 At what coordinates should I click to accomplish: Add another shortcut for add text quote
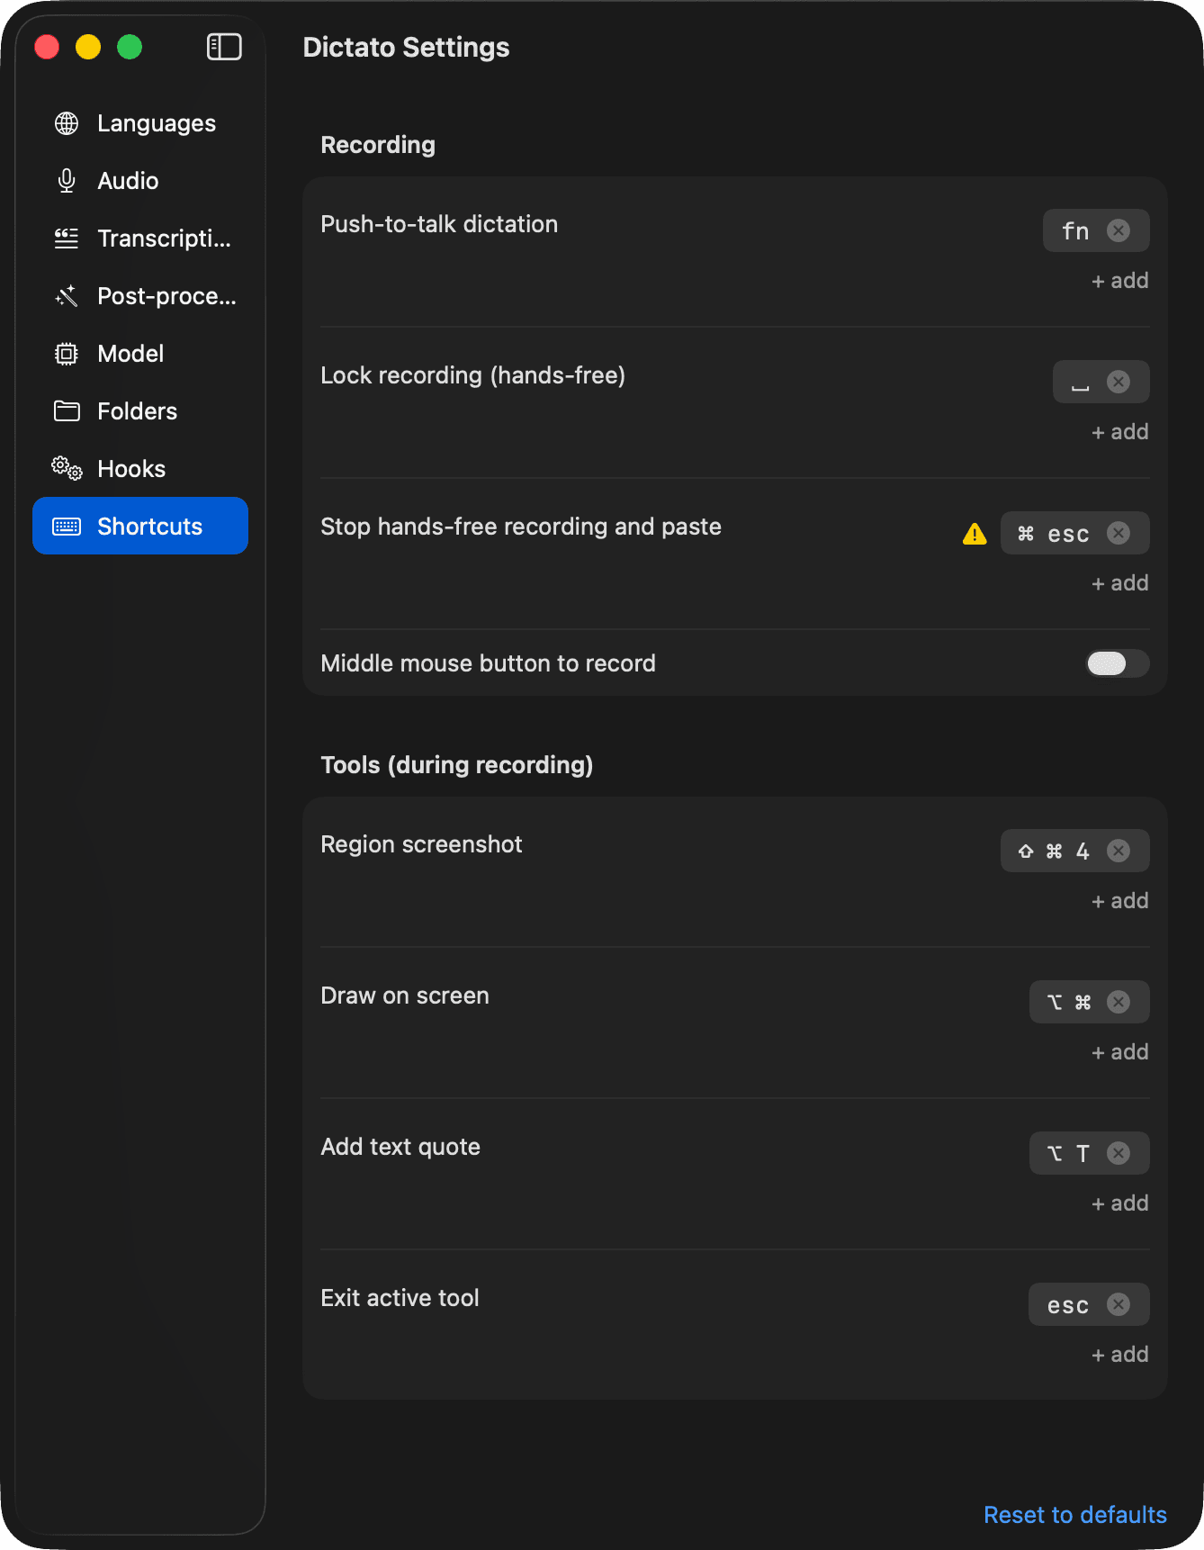coord(1120,1203)
